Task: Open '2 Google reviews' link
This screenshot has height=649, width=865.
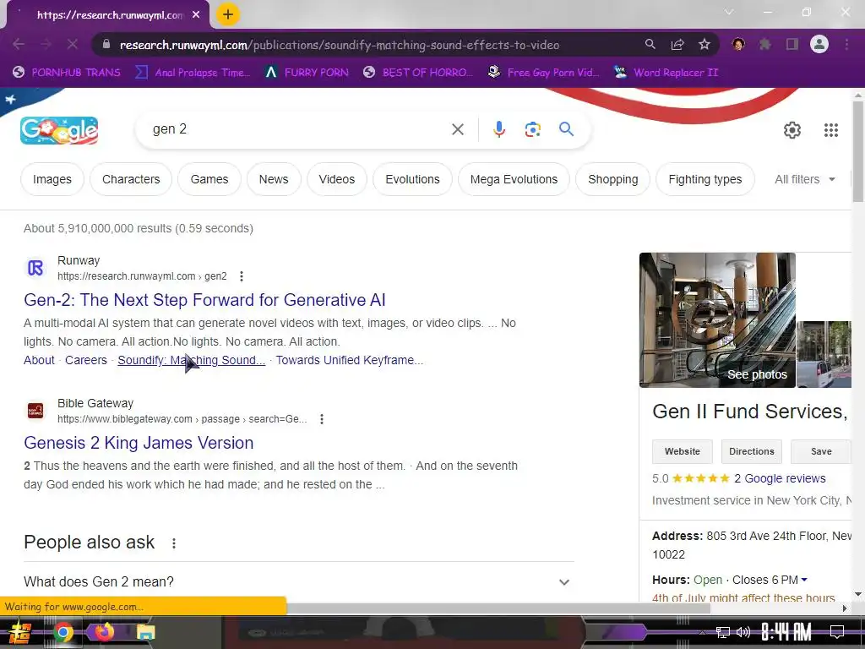Action: 780,478
